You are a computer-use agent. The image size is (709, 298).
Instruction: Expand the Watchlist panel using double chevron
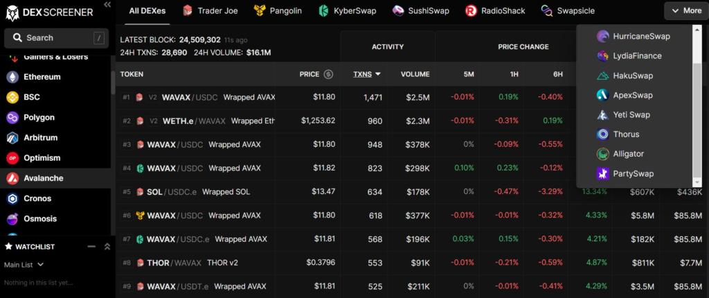(x=107, y=247)
